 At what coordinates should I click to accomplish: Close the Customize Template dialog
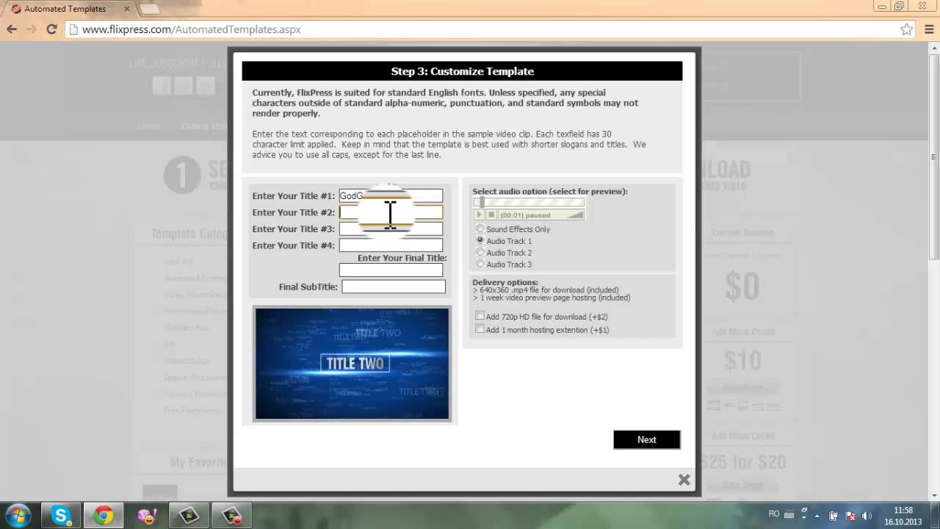684,480
